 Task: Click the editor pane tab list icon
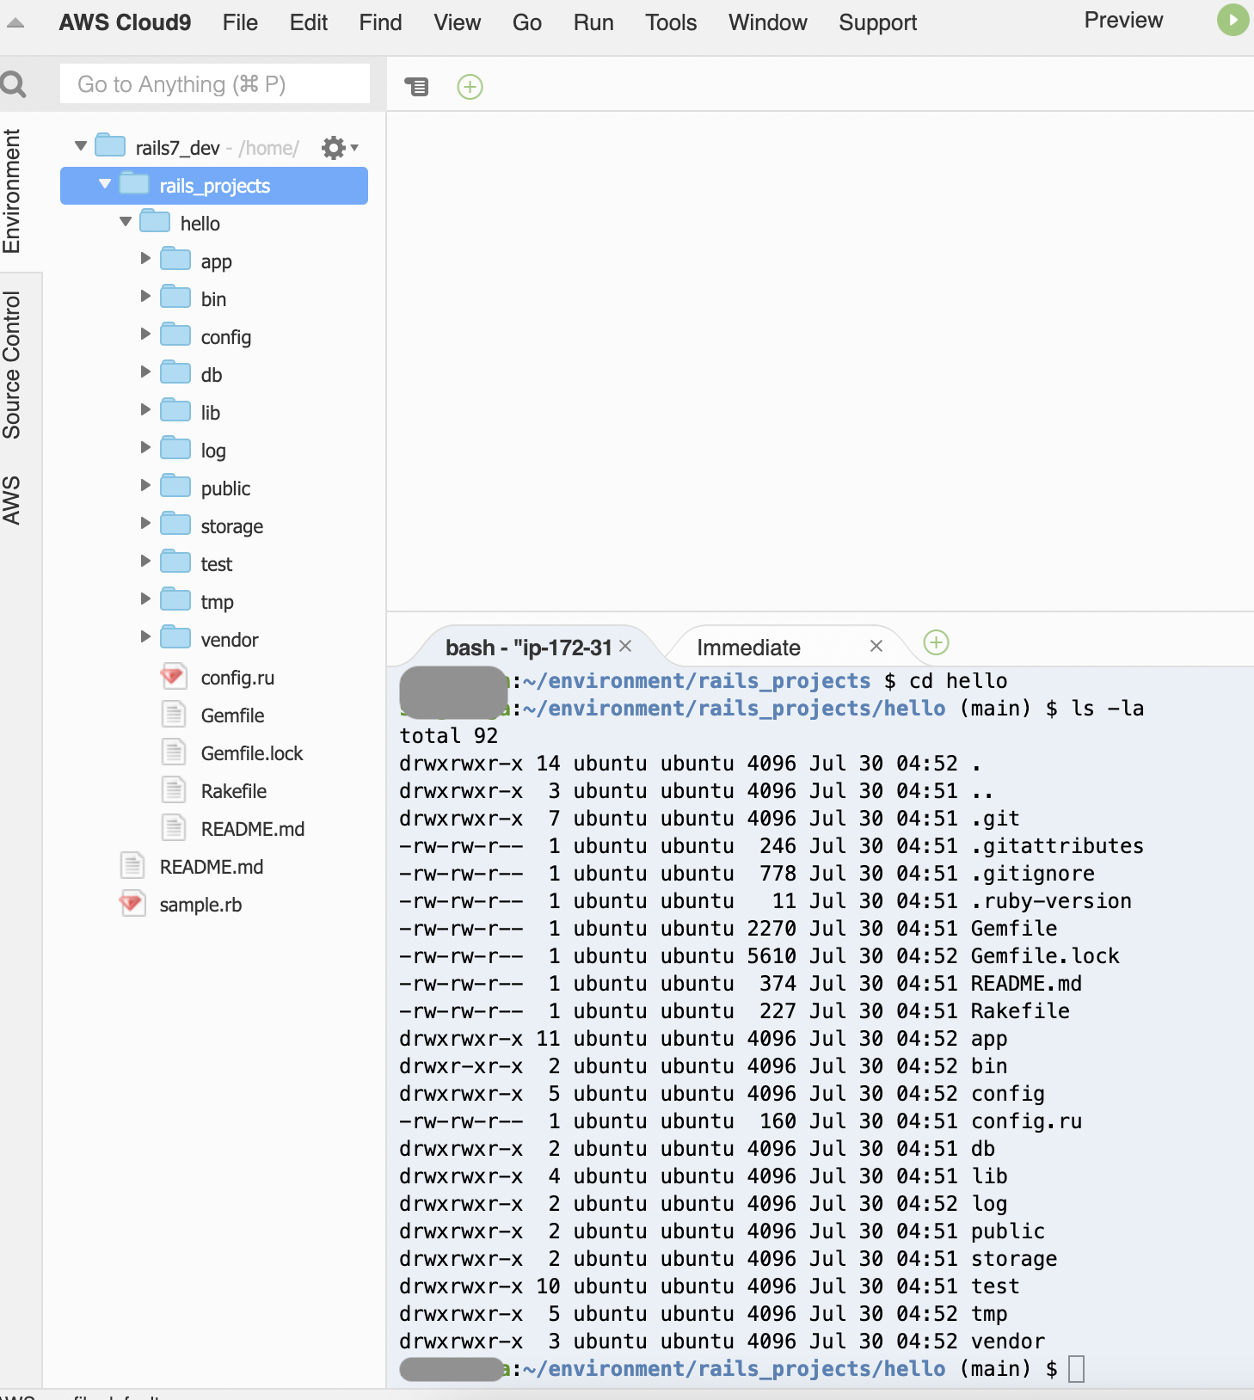(x=416, y=86)
